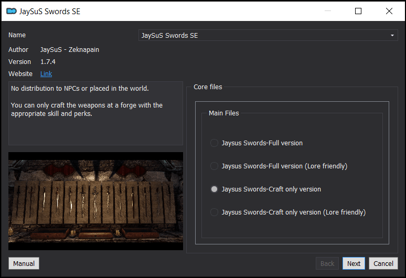Open the Website Link hyperlink
The height and width of the screenshot is (278, 406).
(46, 74)
